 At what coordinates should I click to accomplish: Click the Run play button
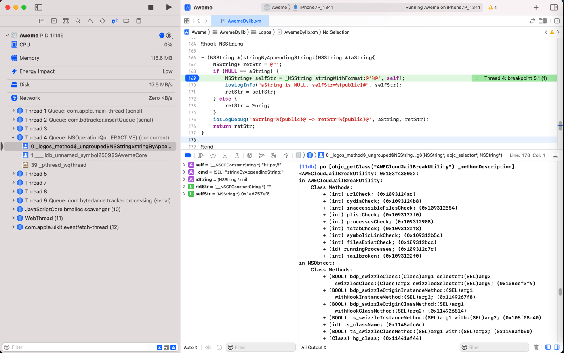(x=169, y=7)
